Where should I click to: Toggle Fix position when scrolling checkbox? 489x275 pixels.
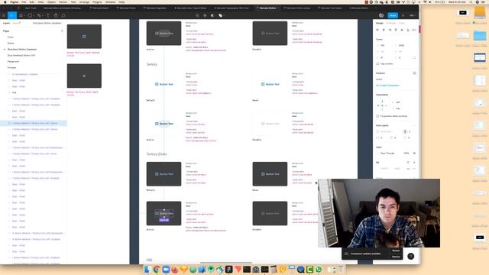tap(377, 116)
